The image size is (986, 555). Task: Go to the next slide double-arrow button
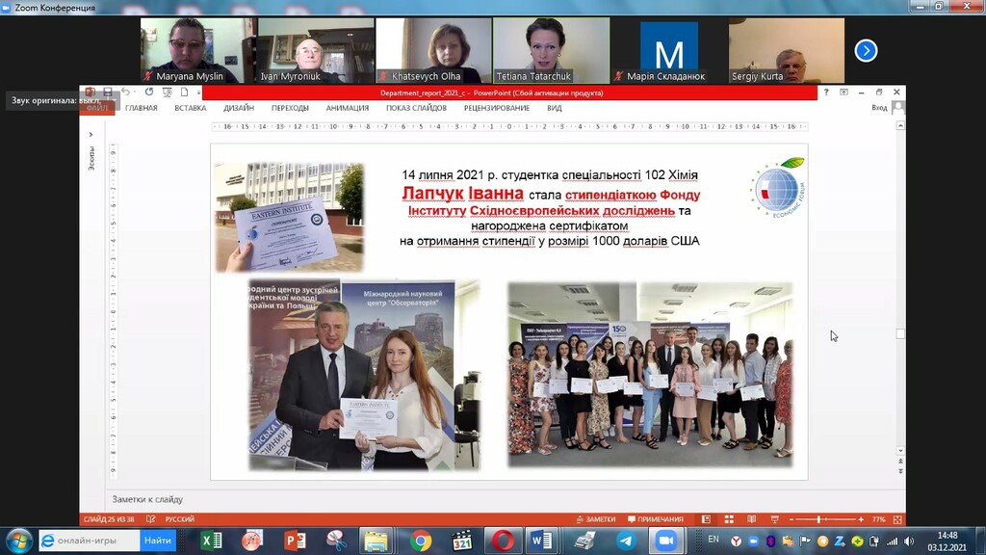[900, 470]
